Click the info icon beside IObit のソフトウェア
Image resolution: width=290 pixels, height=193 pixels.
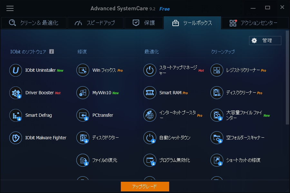tap(52, 51)
